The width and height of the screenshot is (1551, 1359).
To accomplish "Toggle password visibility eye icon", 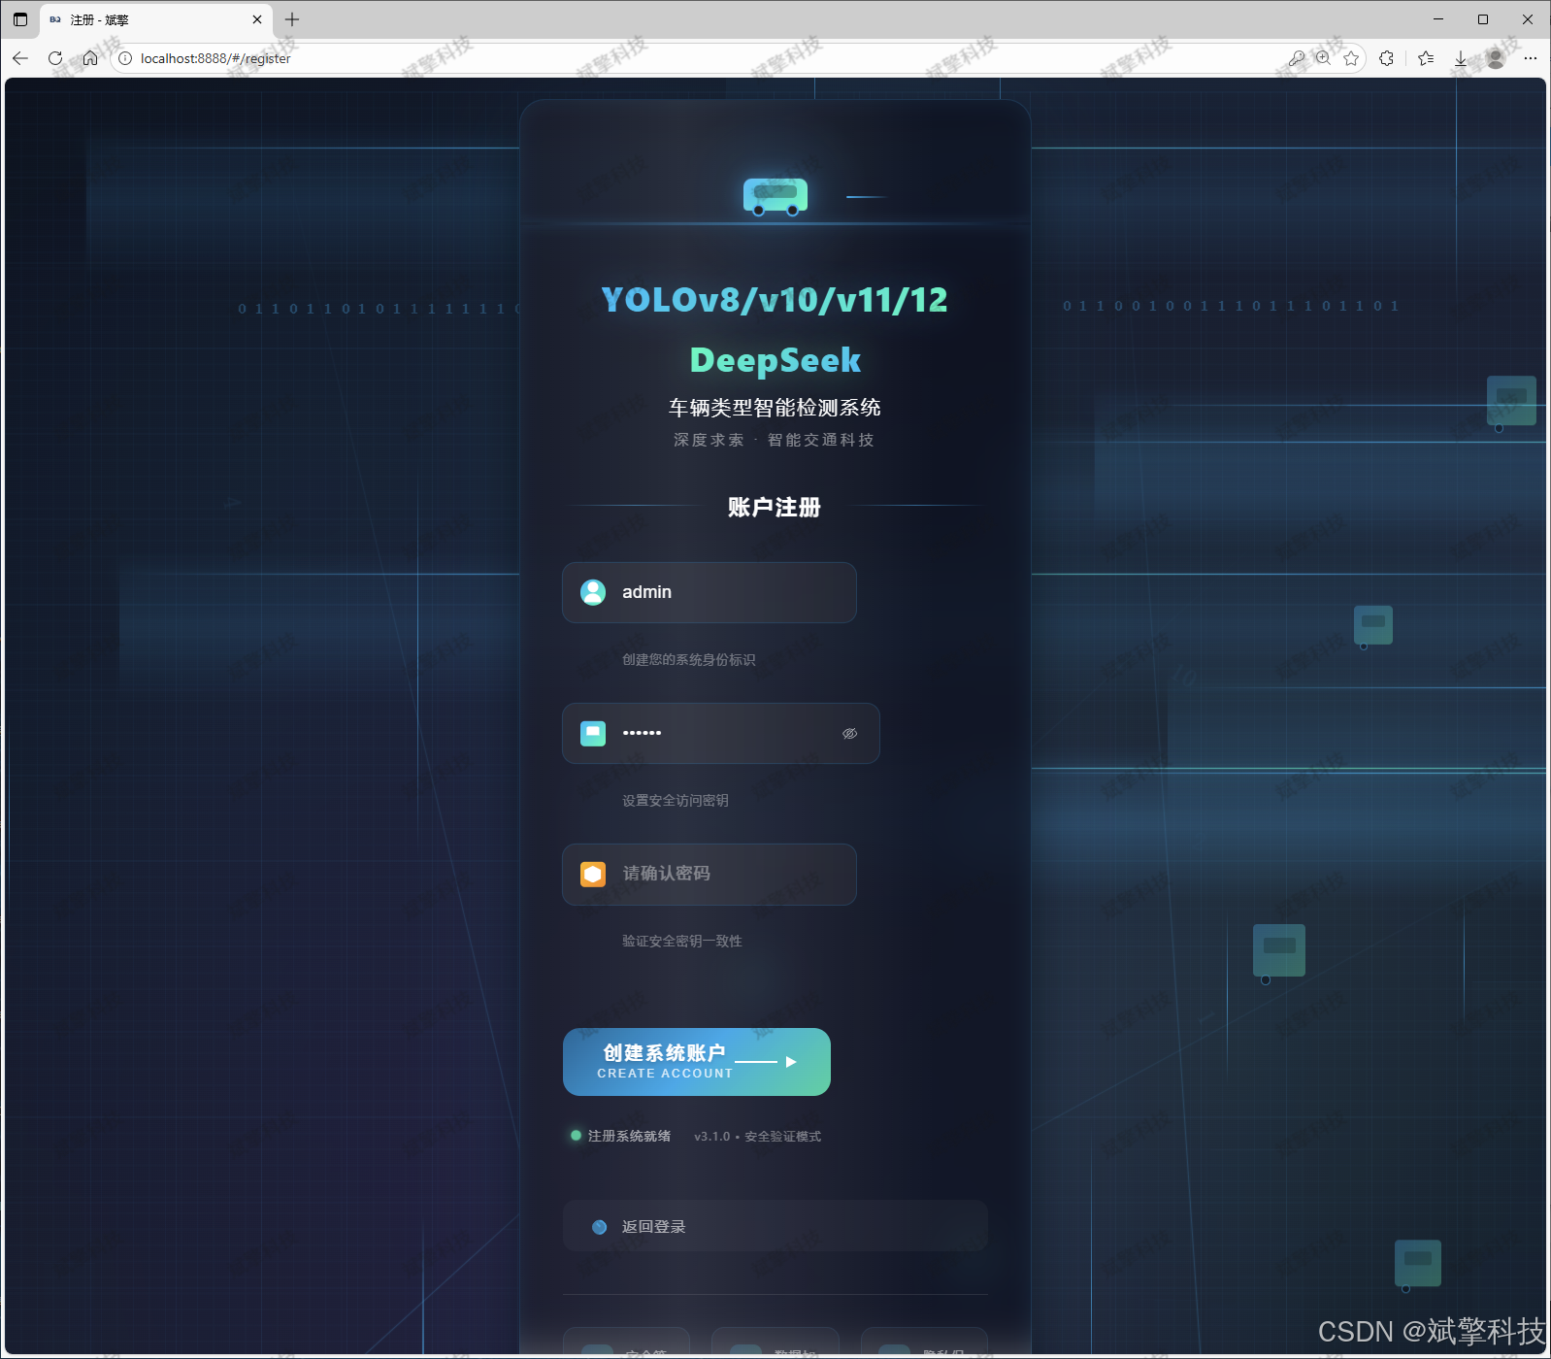I will [x=850, y=733].
